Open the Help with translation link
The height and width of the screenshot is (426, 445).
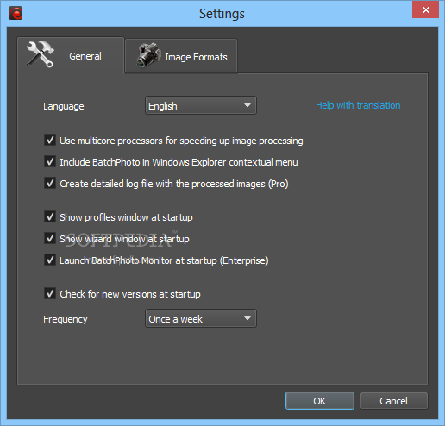pyautogui.click(x=358, y=105)
